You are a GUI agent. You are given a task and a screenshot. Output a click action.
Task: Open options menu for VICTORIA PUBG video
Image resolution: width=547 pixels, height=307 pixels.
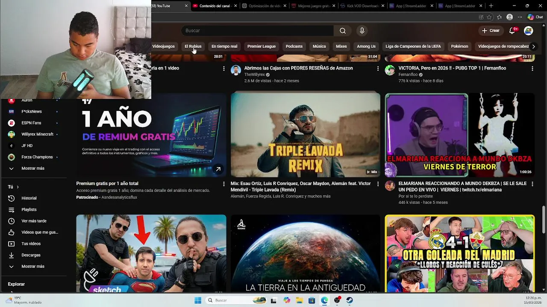point(532,68)
